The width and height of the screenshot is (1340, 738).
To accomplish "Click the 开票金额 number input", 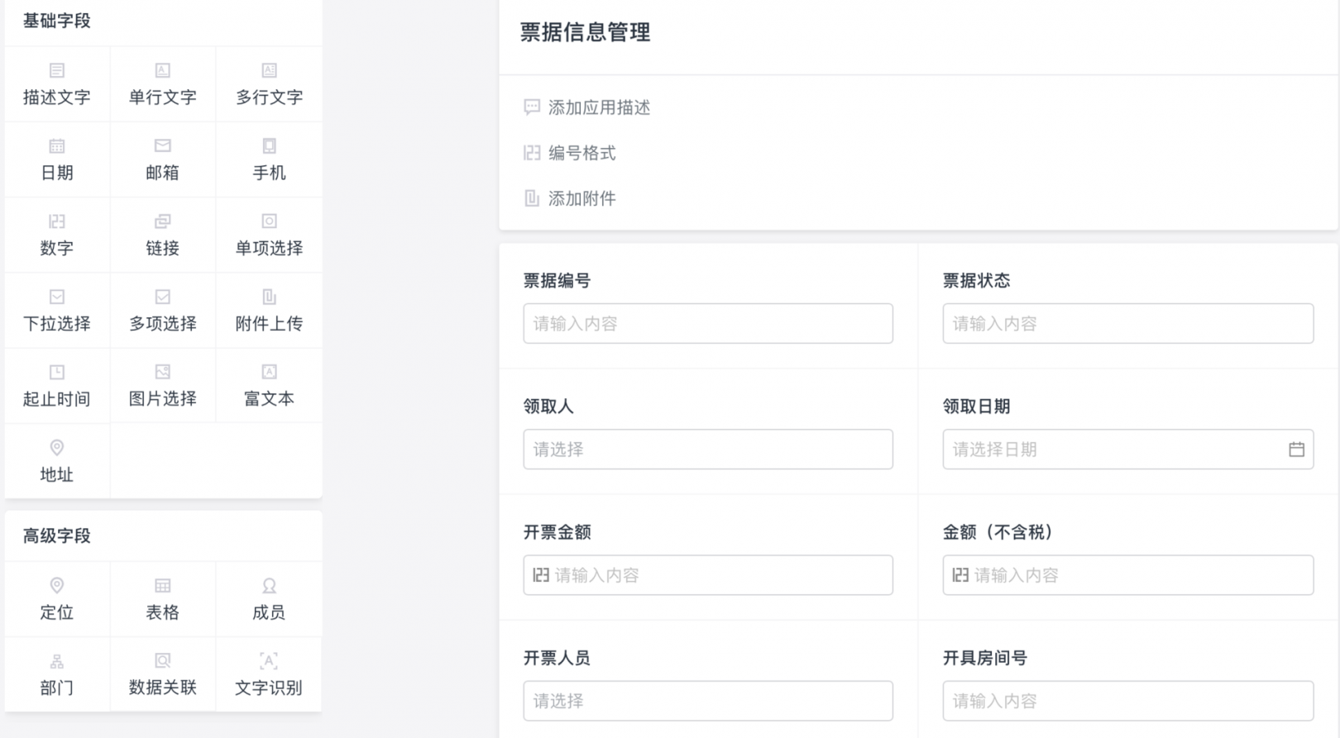I will pos(707,575).
